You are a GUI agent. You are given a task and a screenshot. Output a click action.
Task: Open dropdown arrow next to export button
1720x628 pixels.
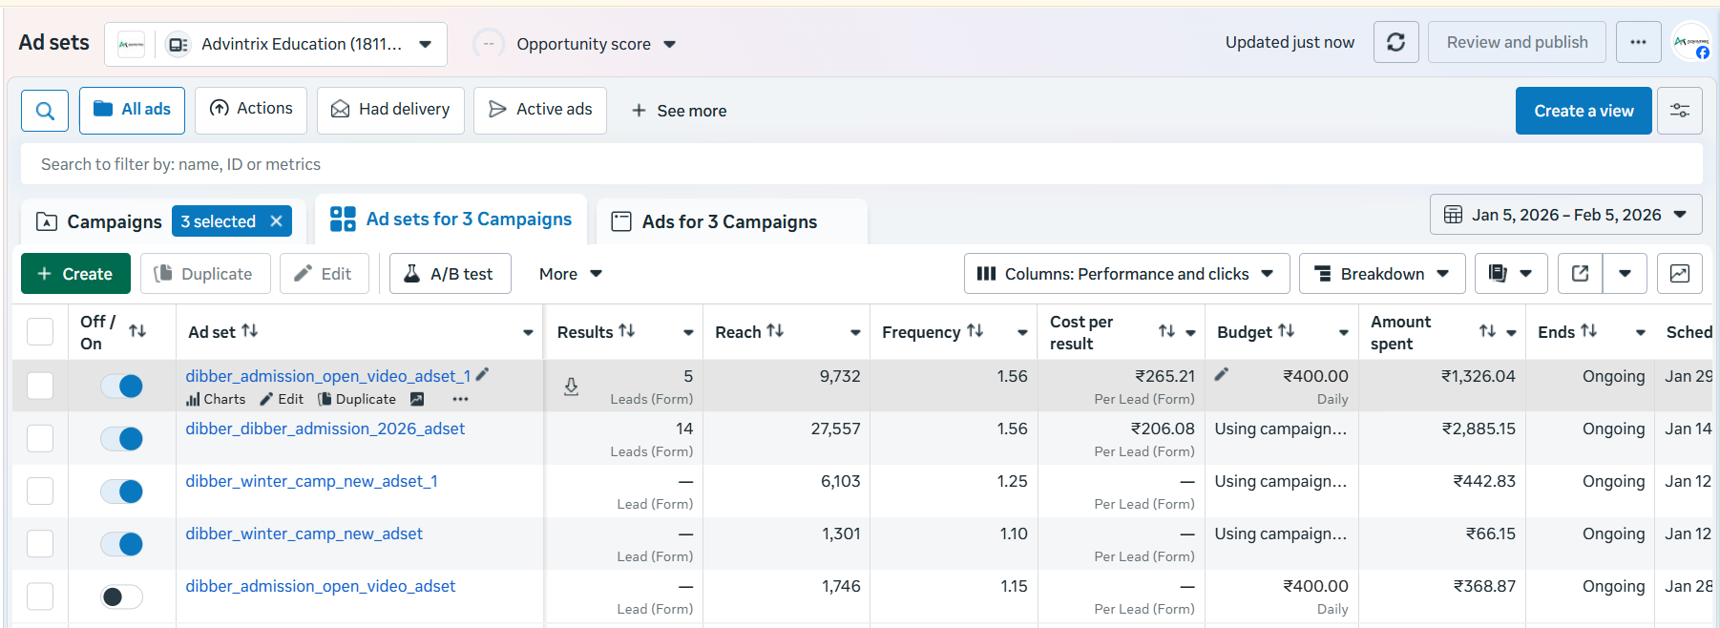pyautogui.click(x=1625, y=274)
